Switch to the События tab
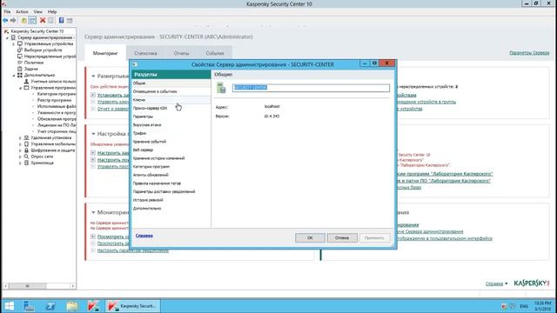This screenshot has width=557, height=313. coord(215,53)
